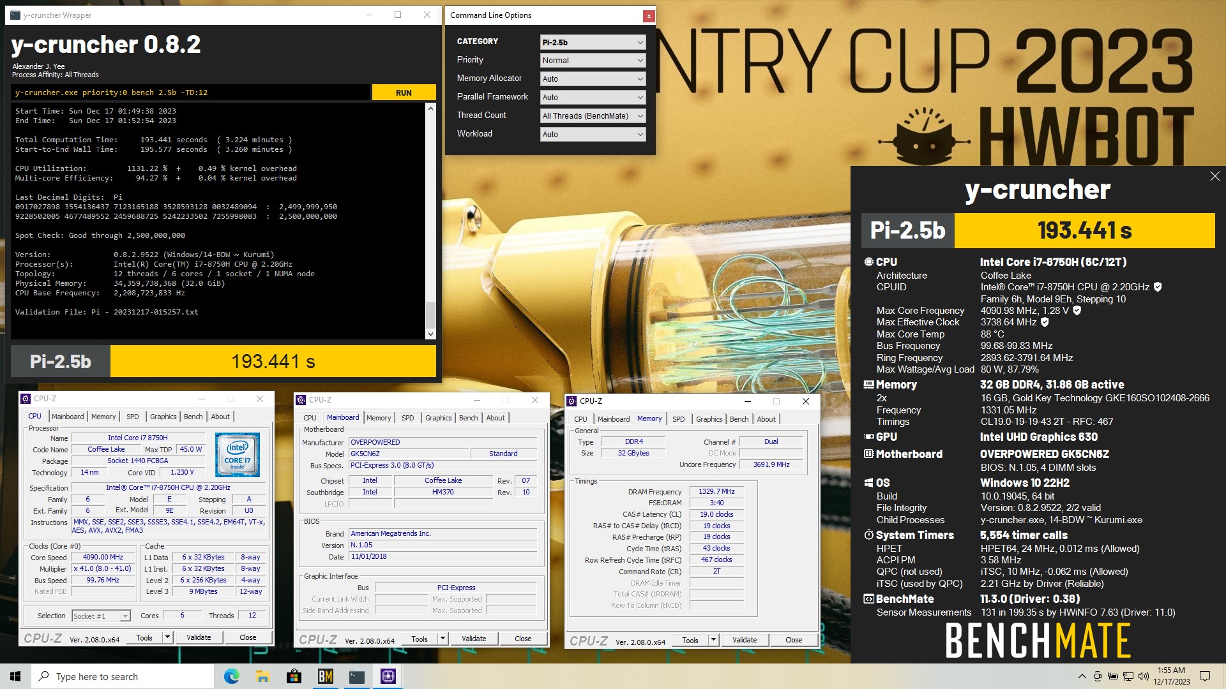Select Mainboard tab in right CPU-Z window
Viewport: 1226px width, 689px height.
(x=614, y=419)
